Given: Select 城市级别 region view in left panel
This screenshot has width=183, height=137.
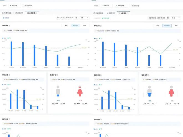Looking at the screenshot, I should click(x=75, y=25).
